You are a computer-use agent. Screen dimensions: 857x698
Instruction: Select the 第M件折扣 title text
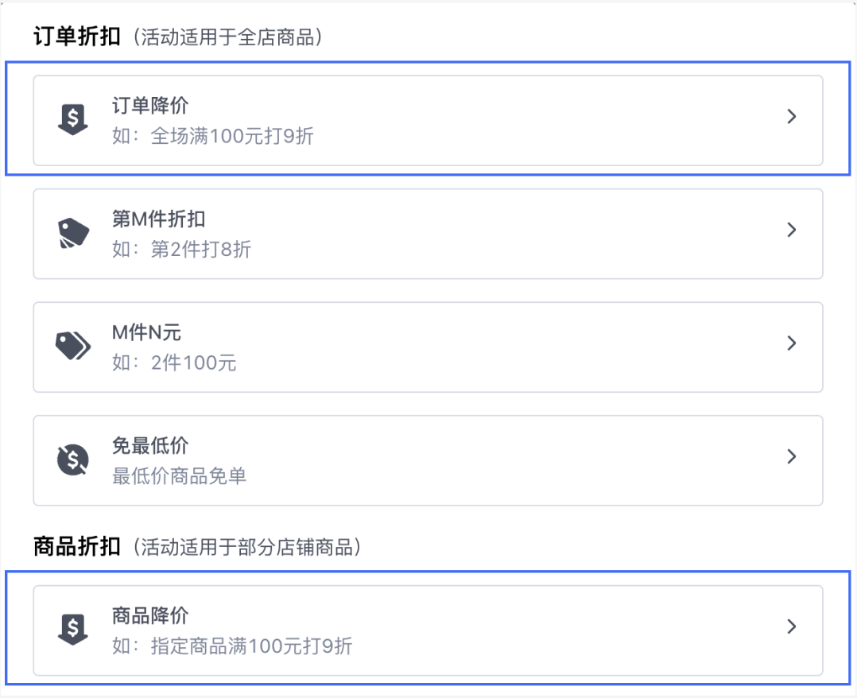click(158, 219)
